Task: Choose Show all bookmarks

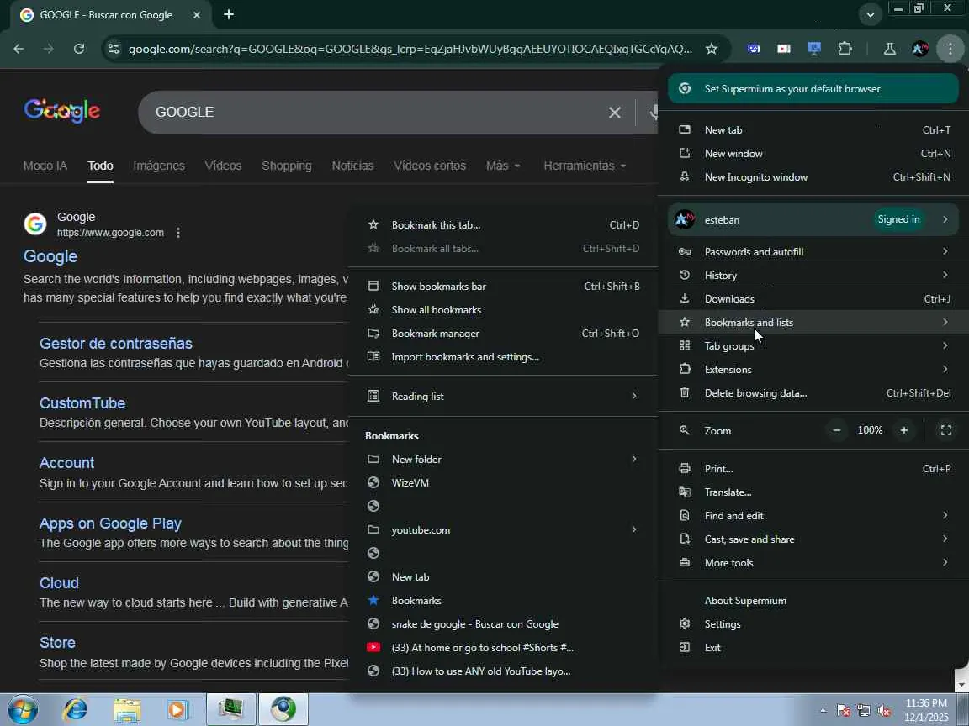Action: click(503, 310)
